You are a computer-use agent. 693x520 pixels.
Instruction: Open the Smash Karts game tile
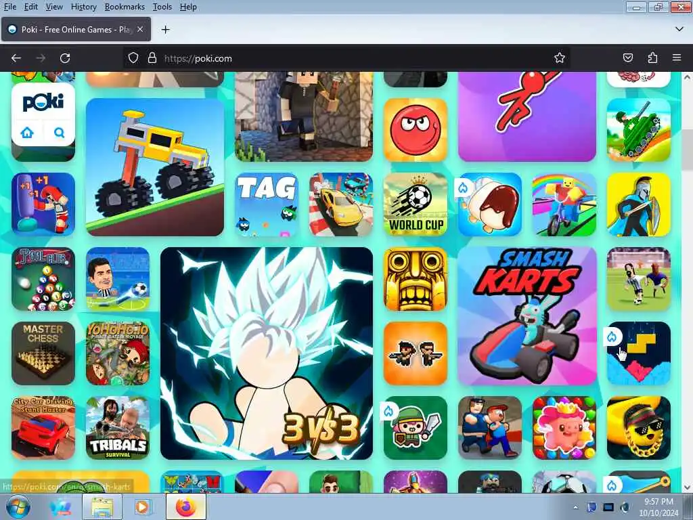[527, 316]
